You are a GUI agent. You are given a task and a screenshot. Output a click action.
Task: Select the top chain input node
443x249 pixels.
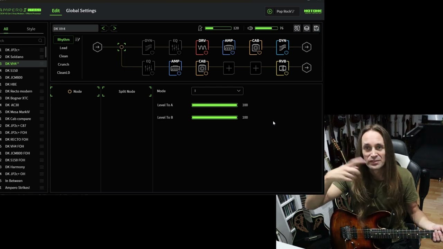[97, 47]
